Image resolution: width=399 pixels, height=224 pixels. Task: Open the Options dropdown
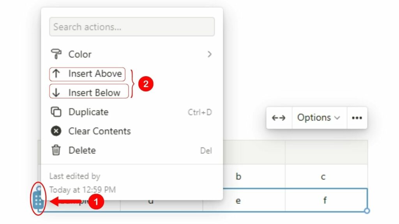[x=316, y=117]
